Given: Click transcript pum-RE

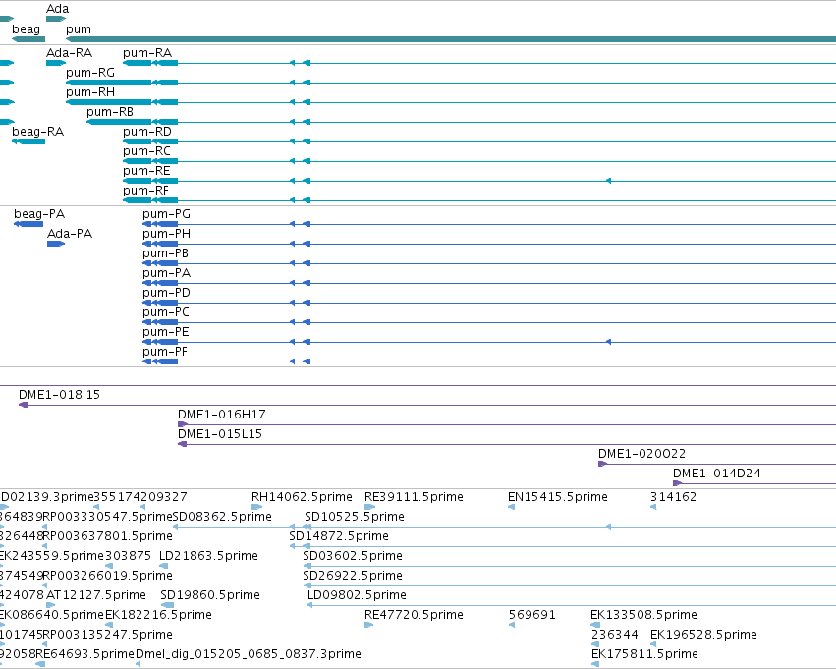Looking at the screenshot, I should (x=146, y=171).
